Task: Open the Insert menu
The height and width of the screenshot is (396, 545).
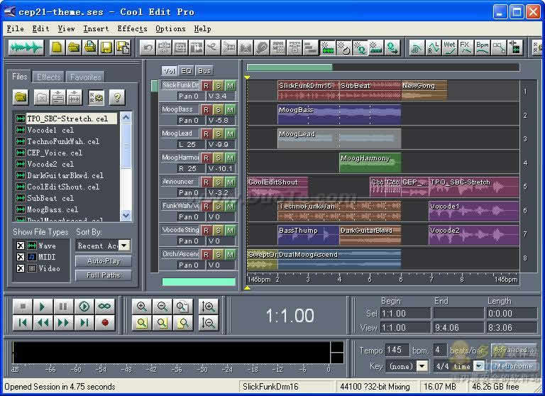Action: [96, 29]
